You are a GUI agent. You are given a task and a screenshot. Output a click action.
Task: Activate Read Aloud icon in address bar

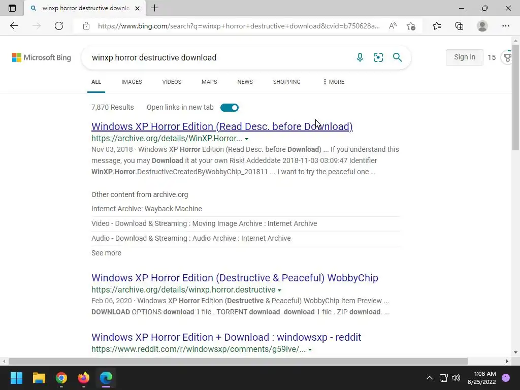pyautogui.click(x=393, y=26)
